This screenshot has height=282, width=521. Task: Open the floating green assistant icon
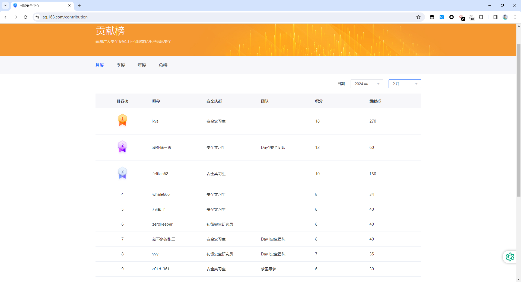(510, 257)
